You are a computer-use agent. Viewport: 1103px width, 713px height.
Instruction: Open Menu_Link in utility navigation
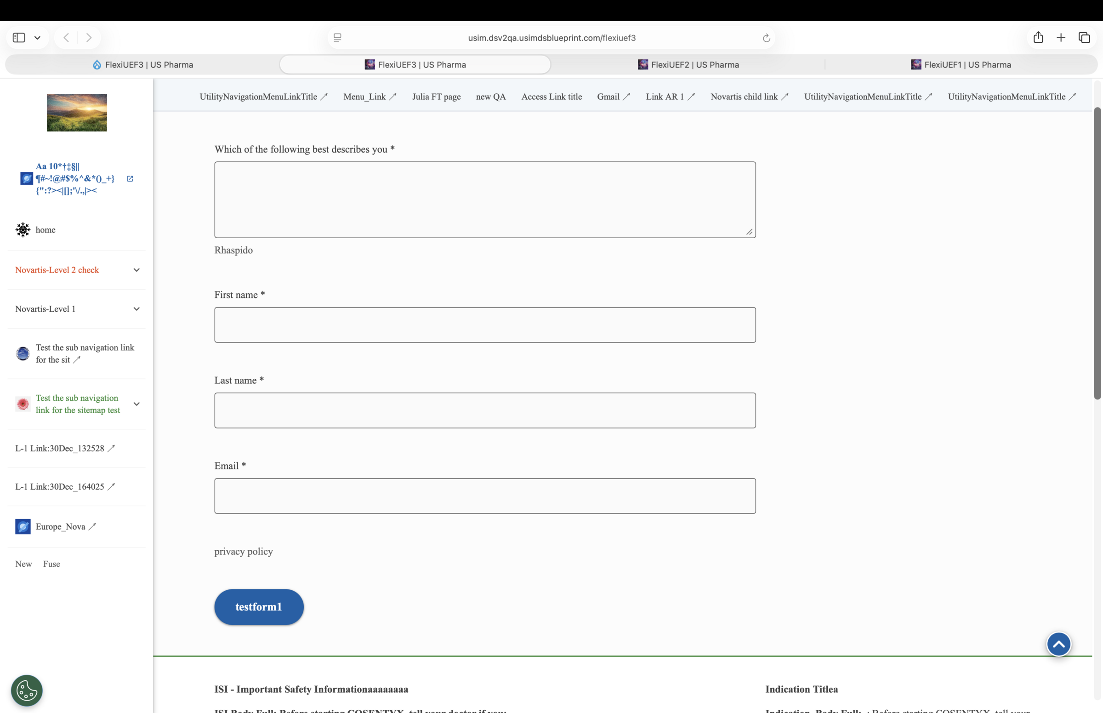(x=370, y=97)
